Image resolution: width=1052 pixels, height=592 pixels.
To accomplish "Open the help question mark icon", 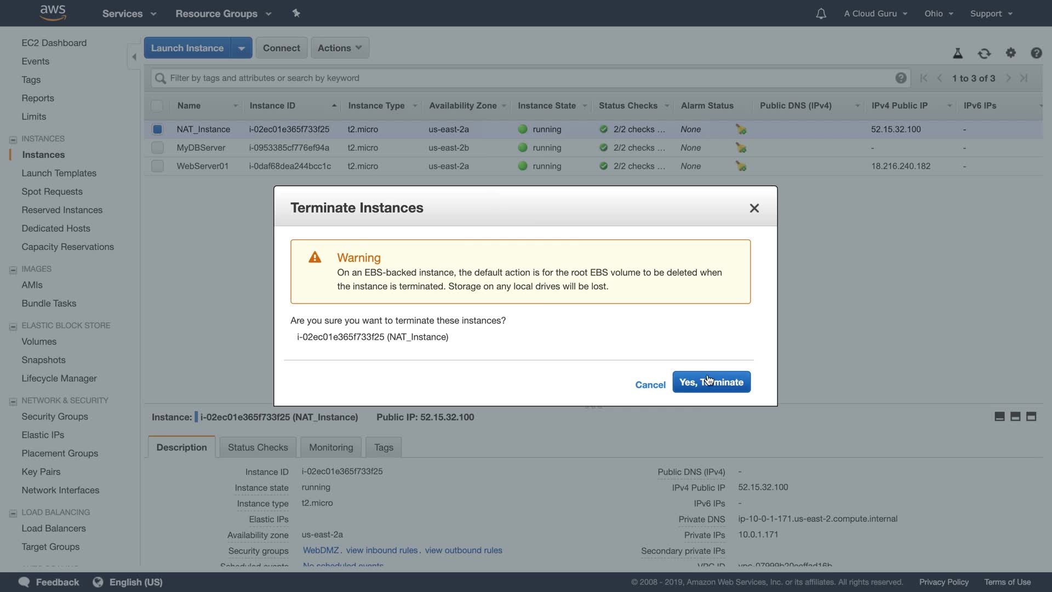I will point(1036,53).
